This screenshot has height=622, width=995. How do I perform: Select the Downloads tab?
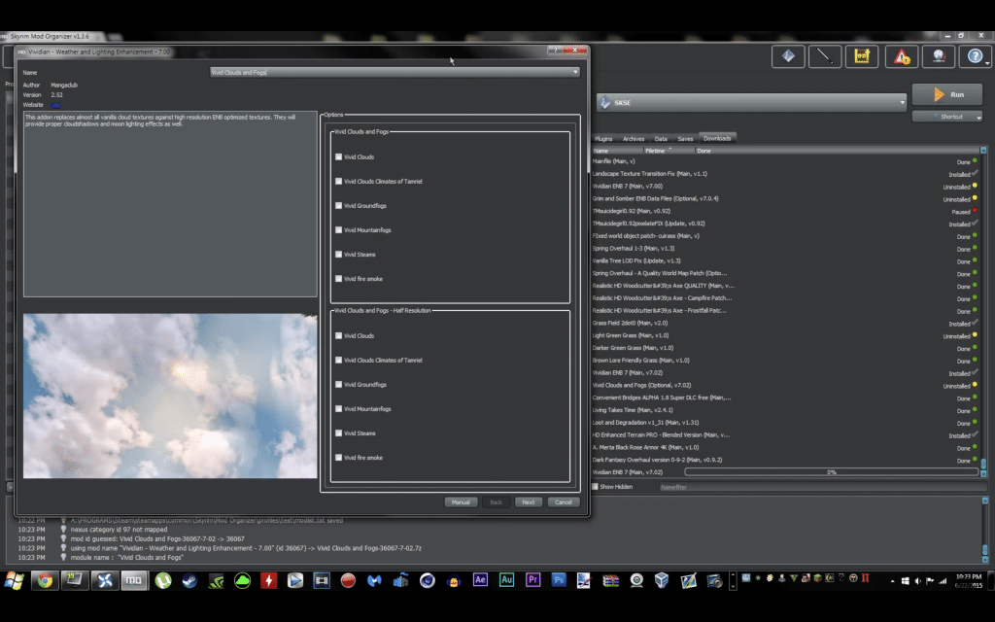click(x=717, y=138)
